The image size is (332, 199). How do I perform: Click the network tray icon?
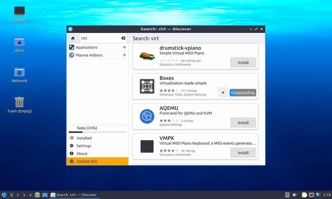tap(312, 195)
